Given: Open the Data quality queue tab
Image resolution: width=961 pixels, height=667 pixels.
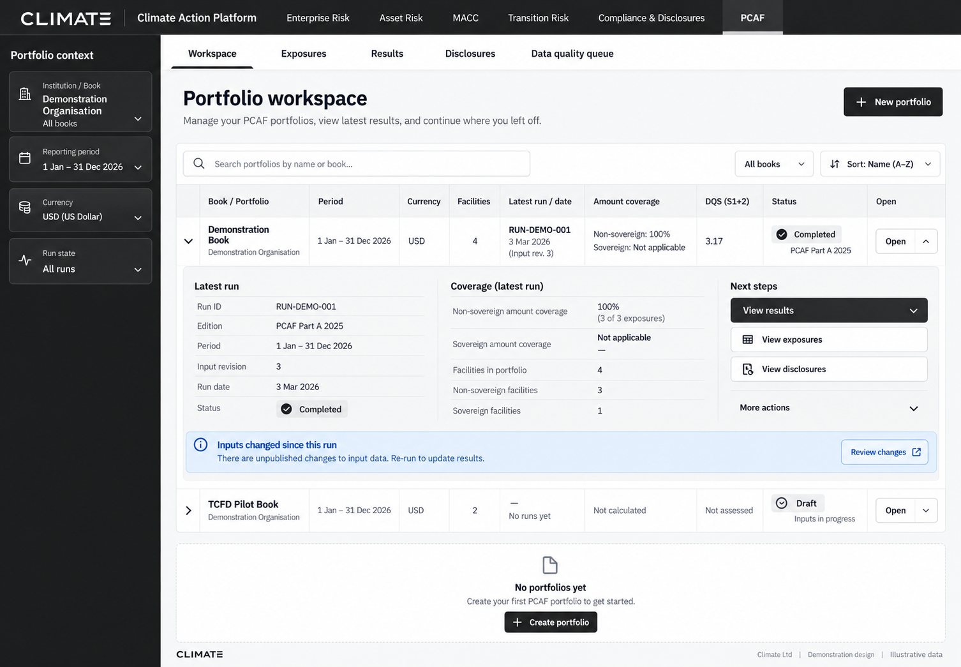Looking at the screenshot, I should 572,54.
